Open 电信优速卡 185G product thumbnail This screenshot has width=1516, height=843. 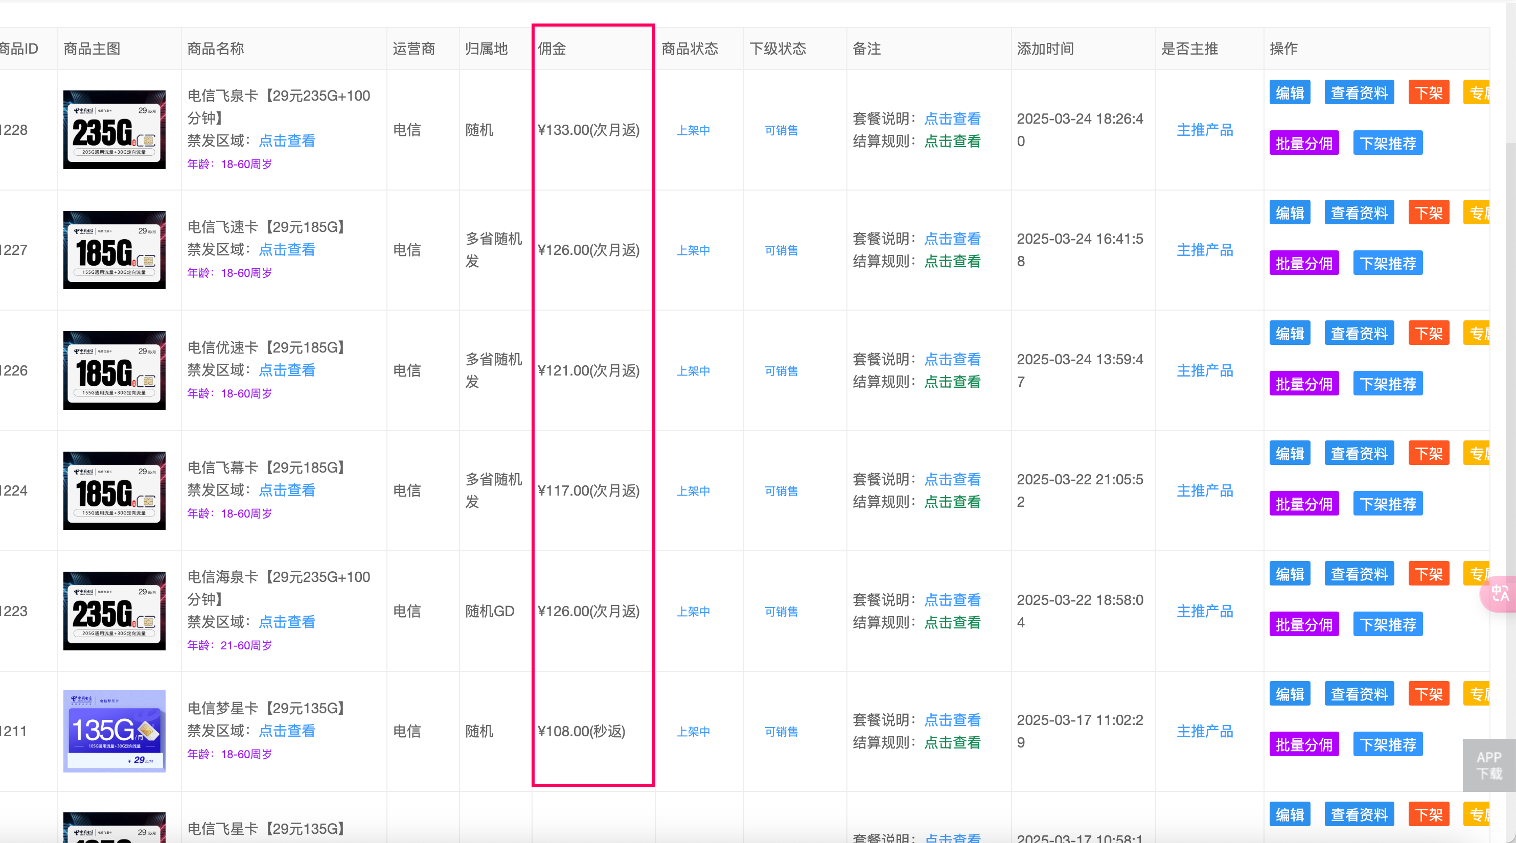114,370
